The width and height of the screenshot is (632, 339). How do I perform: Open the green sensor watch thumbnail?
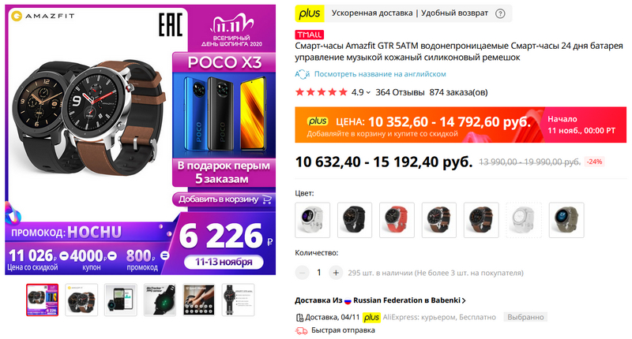pos(160,300)
